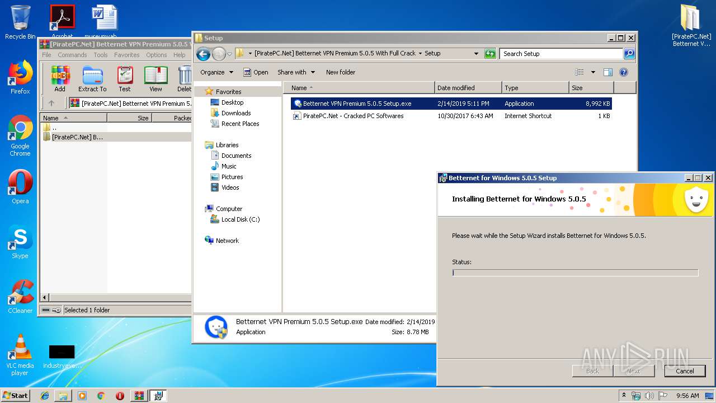Open Organize dropdown in Explorer
The width and height of the screenshot is (716, 403).
216,72
